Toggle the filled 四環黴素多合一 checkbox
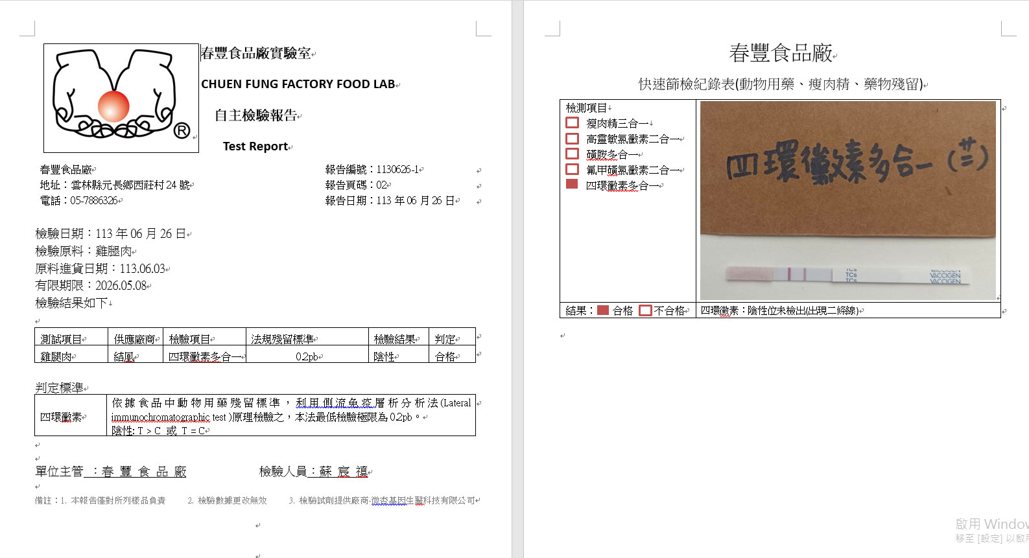The height and width of the screenshot is (558, 1029). pyautogui.click(x=572, y=184)
